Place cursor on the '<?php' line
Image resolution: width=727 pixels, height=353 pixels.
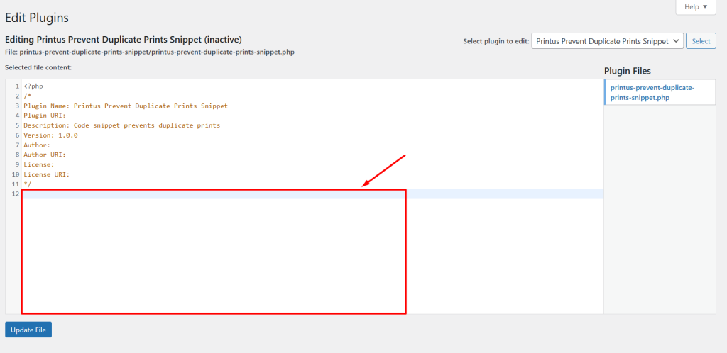34,86
